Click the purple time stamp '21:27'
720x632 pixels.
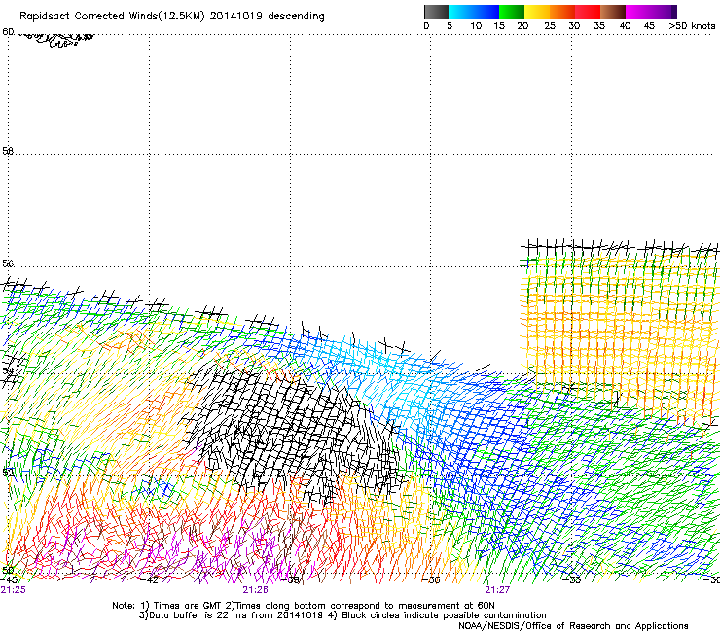[x=497, y=590]
